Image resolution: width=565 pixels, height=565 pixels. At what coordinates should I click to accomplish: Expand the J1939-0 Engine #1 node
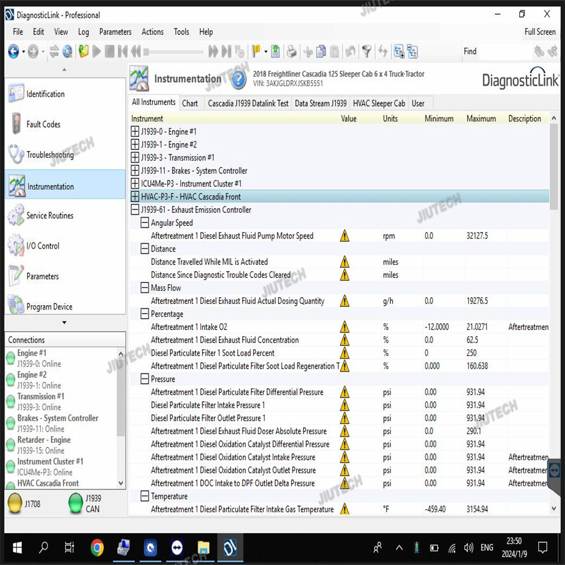pyautogui.click(x=135, y=132)
